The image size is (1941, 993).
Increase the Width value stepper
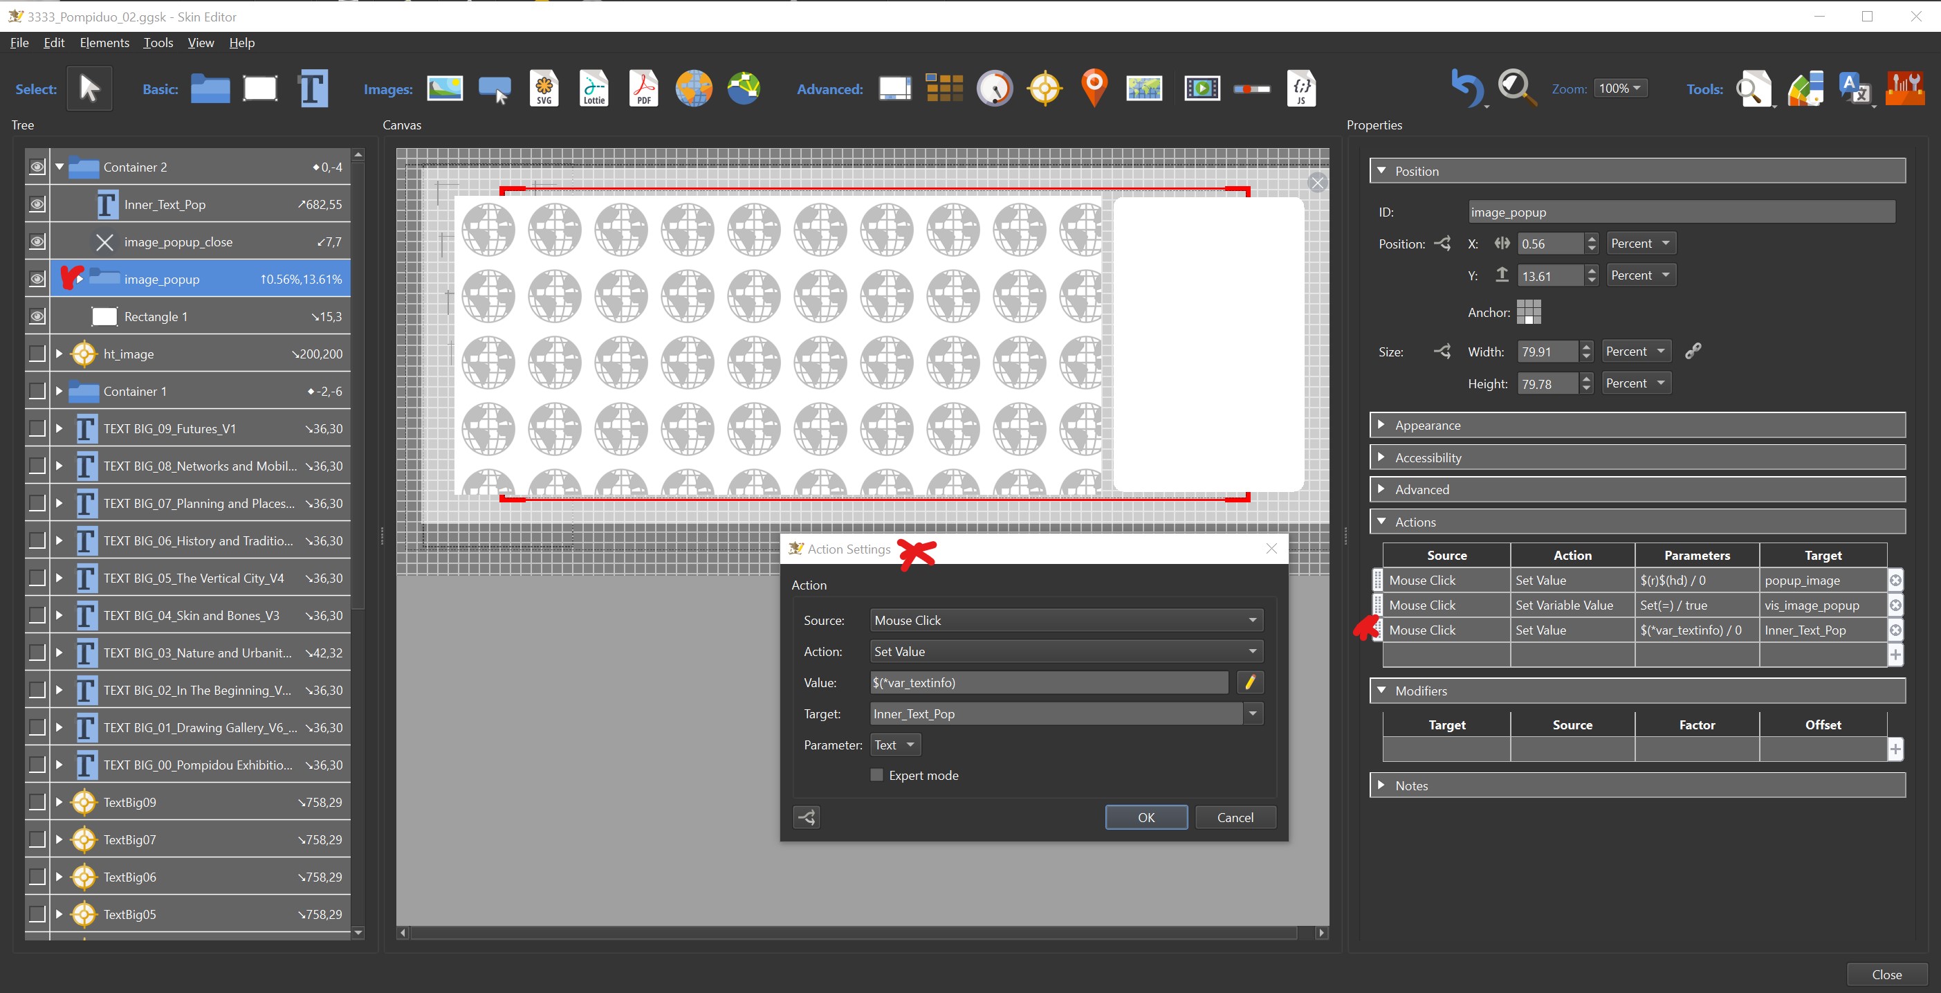[x=1586, y=346]
